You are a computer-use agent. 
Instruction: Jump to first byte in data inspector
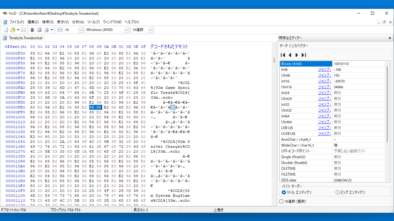(283, 55)
